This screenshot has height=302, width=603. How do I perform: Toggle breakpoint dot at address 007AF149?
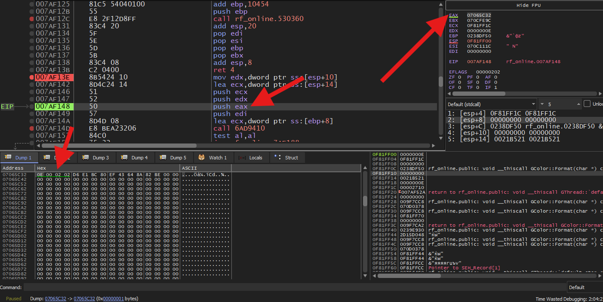click(x=31, y=114)
